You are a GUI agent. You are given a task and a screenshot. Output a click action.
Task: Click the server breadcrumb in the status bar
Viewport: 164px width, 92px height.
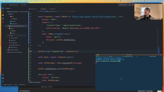16,85
